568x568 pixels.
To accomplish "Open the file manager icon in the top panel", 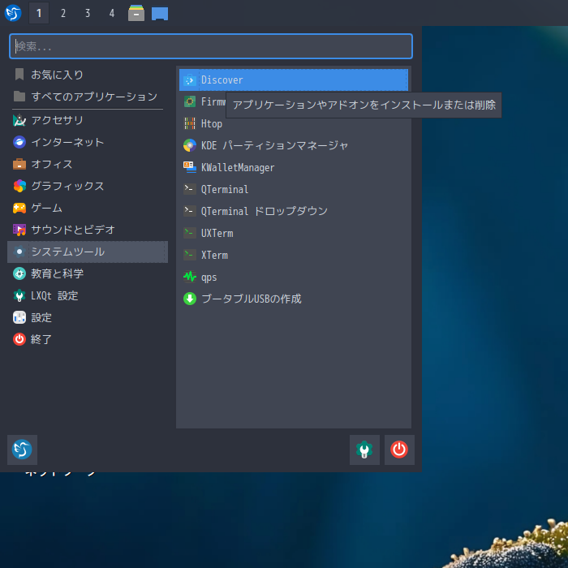I will pyautogui.click(x=136, y=13).
